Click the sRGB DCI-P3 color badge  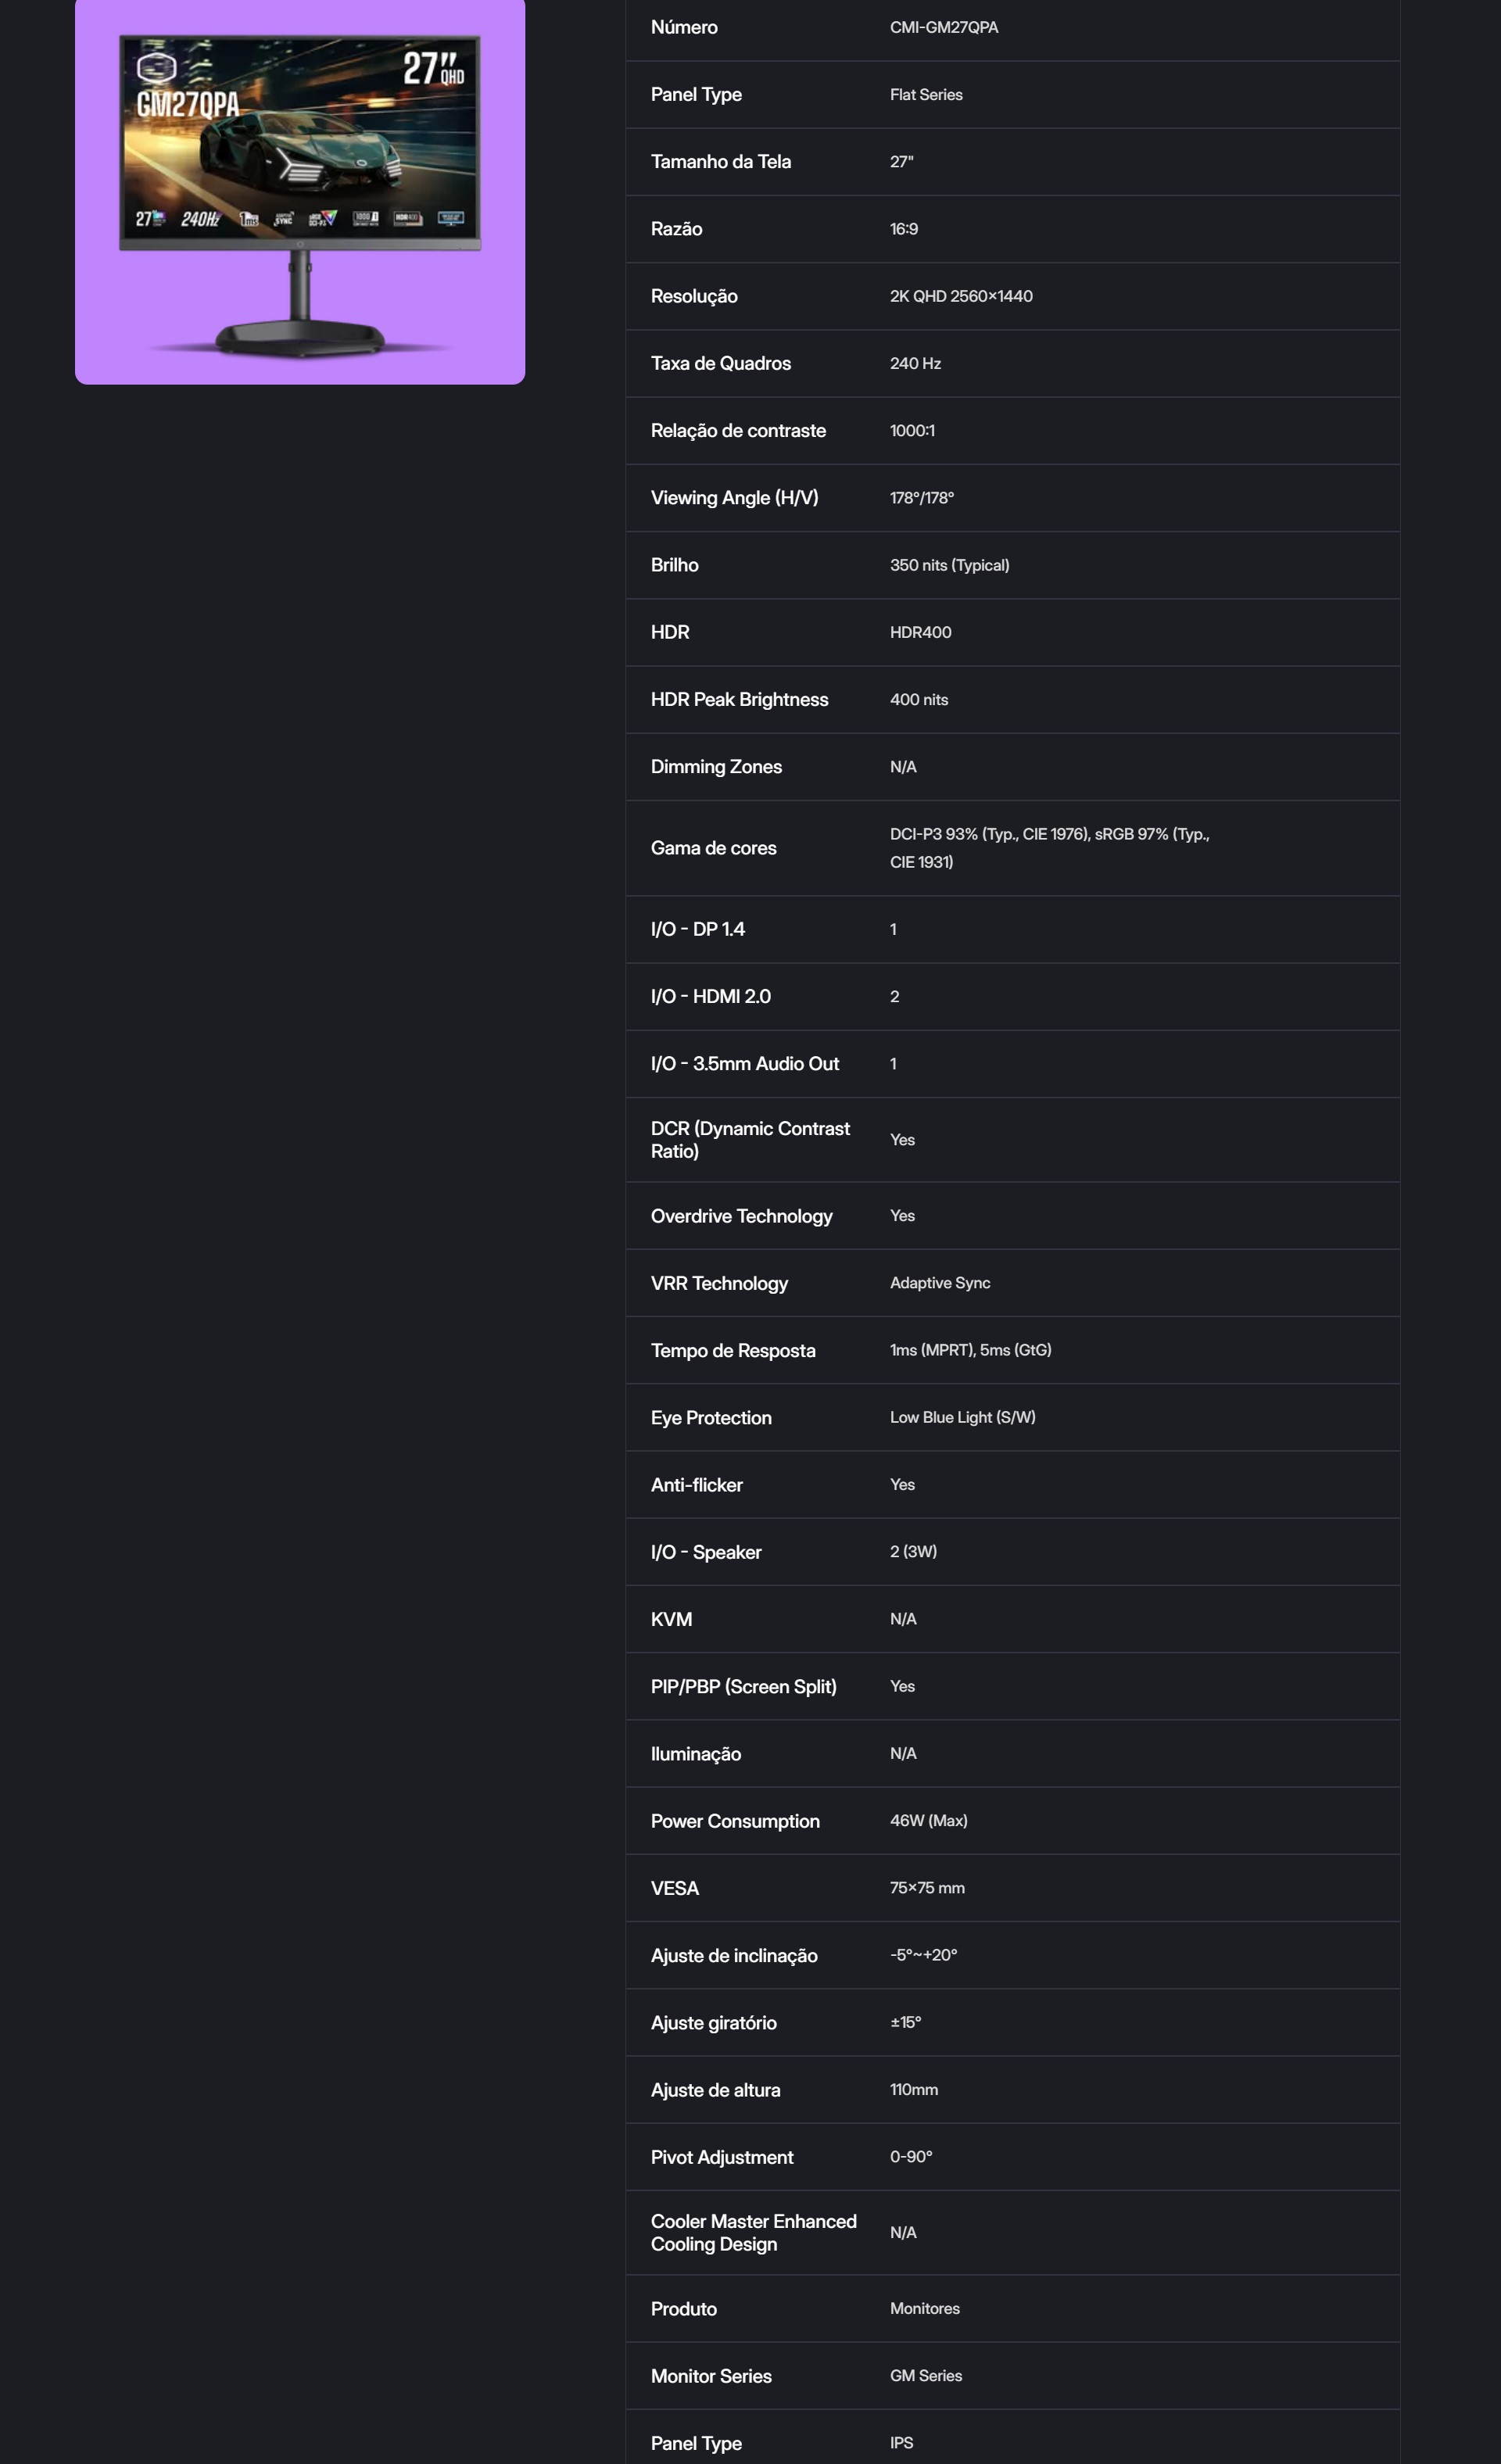tap(322, 219)
